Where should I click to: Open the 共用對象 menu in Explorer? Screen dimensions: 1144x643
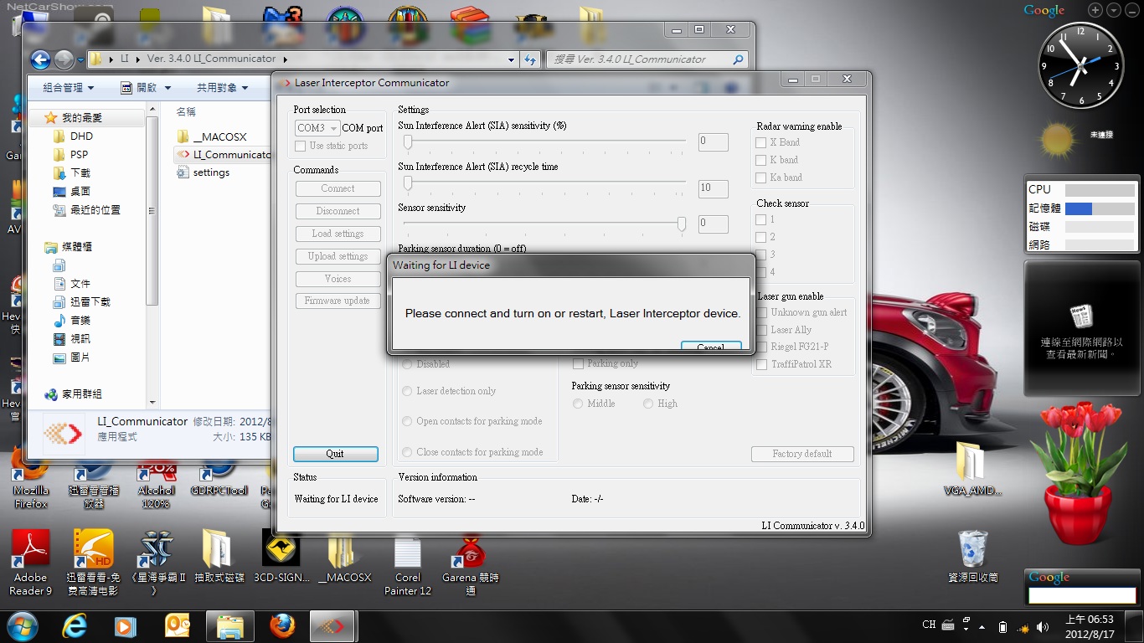pos(222,88)
